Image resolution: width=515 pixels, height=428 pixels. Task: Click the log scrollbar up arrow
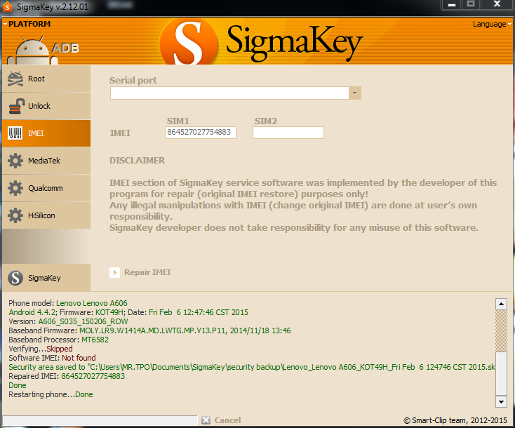coord(501,305)
